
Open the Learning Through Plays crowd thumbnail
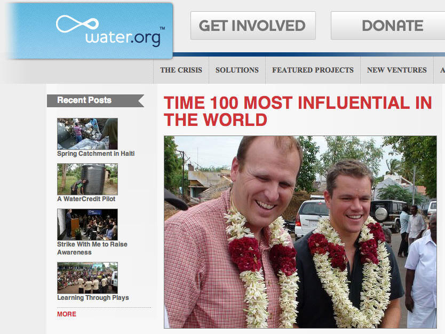click(88, 278)
